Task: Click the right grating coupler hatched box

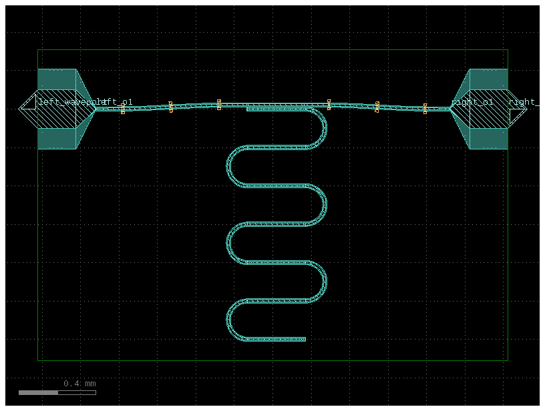Action: (489, 109)
